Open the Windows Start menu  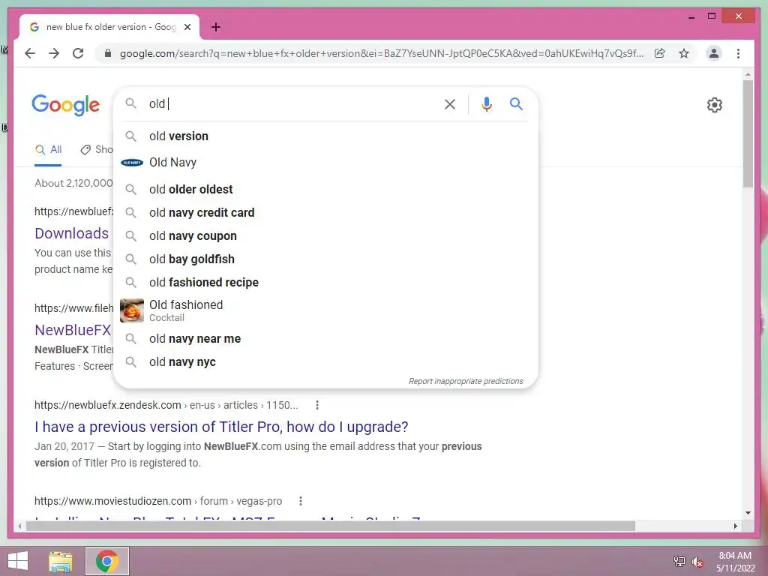click(x=18, y=561)
